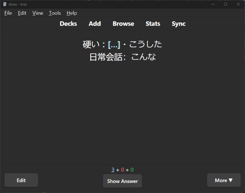Screen dimensions: 245x193
Task: Click the Anki app icon in title bar
Action: click(4, 4)
